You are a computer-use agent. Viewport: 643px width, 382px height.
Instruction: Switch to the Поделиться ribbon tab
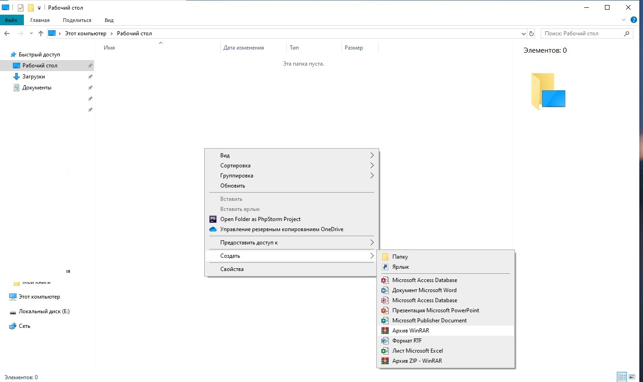tap(77, 20)
